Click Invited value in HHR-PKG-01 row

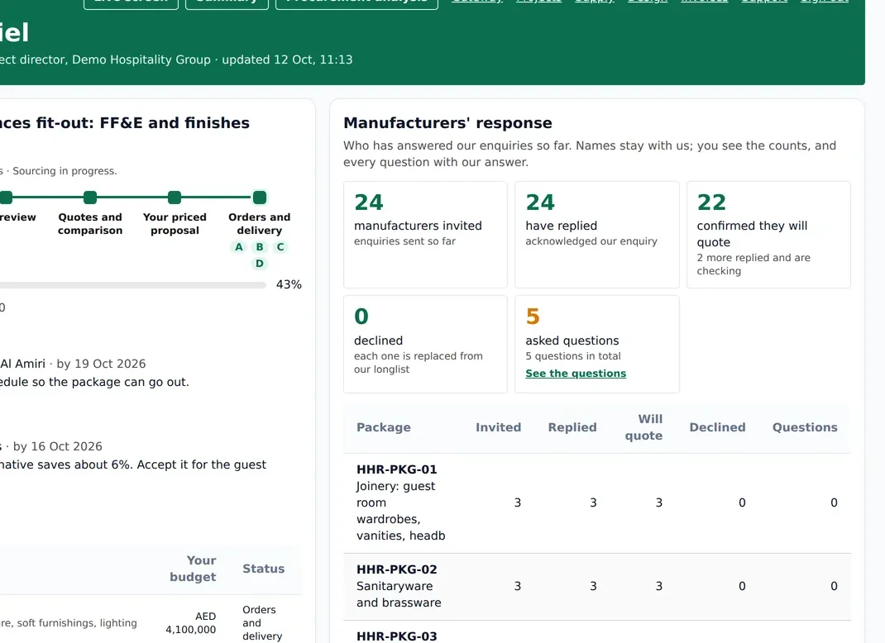518,502
